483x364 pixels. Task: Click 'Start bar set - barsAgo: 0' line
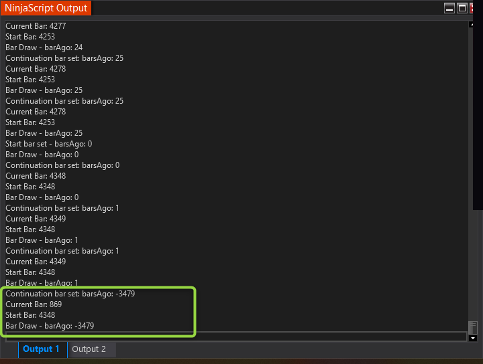point(49,144)
